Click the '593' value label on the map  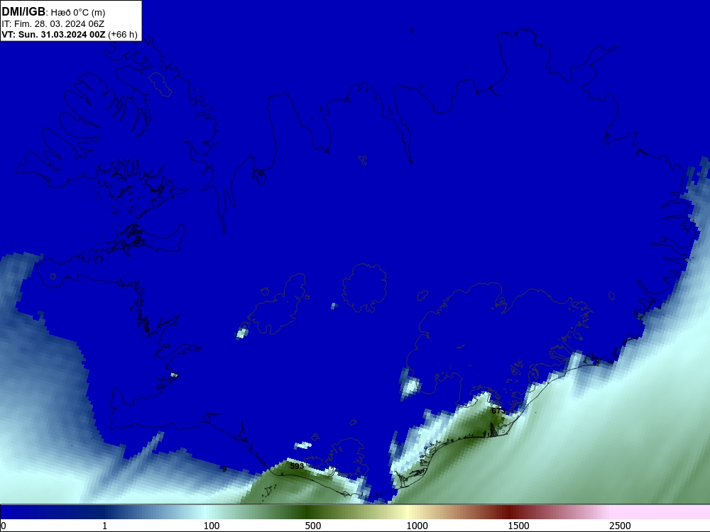297,465
